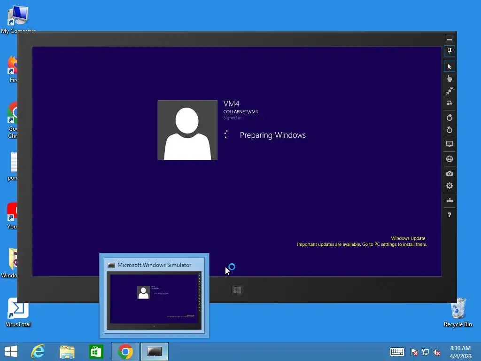This screenshot has height=361, width=481.
Task: Click the COLLABNET\VM4 account text
Action: point(240,112)
